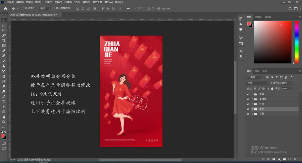Click the 12.5% zoom level field
Viewport: 302px width, 163px height.
click(x=13, y=160)
